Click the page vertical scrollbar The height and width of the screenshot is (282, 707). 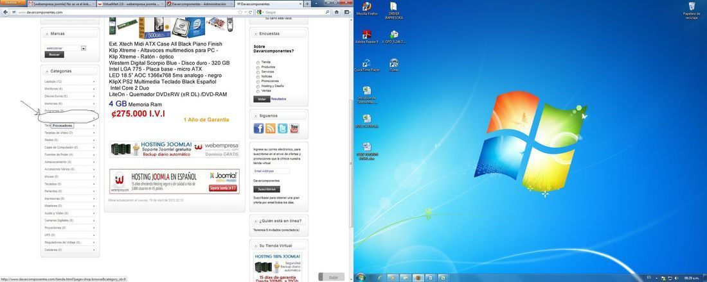click(x=351, y=162)
